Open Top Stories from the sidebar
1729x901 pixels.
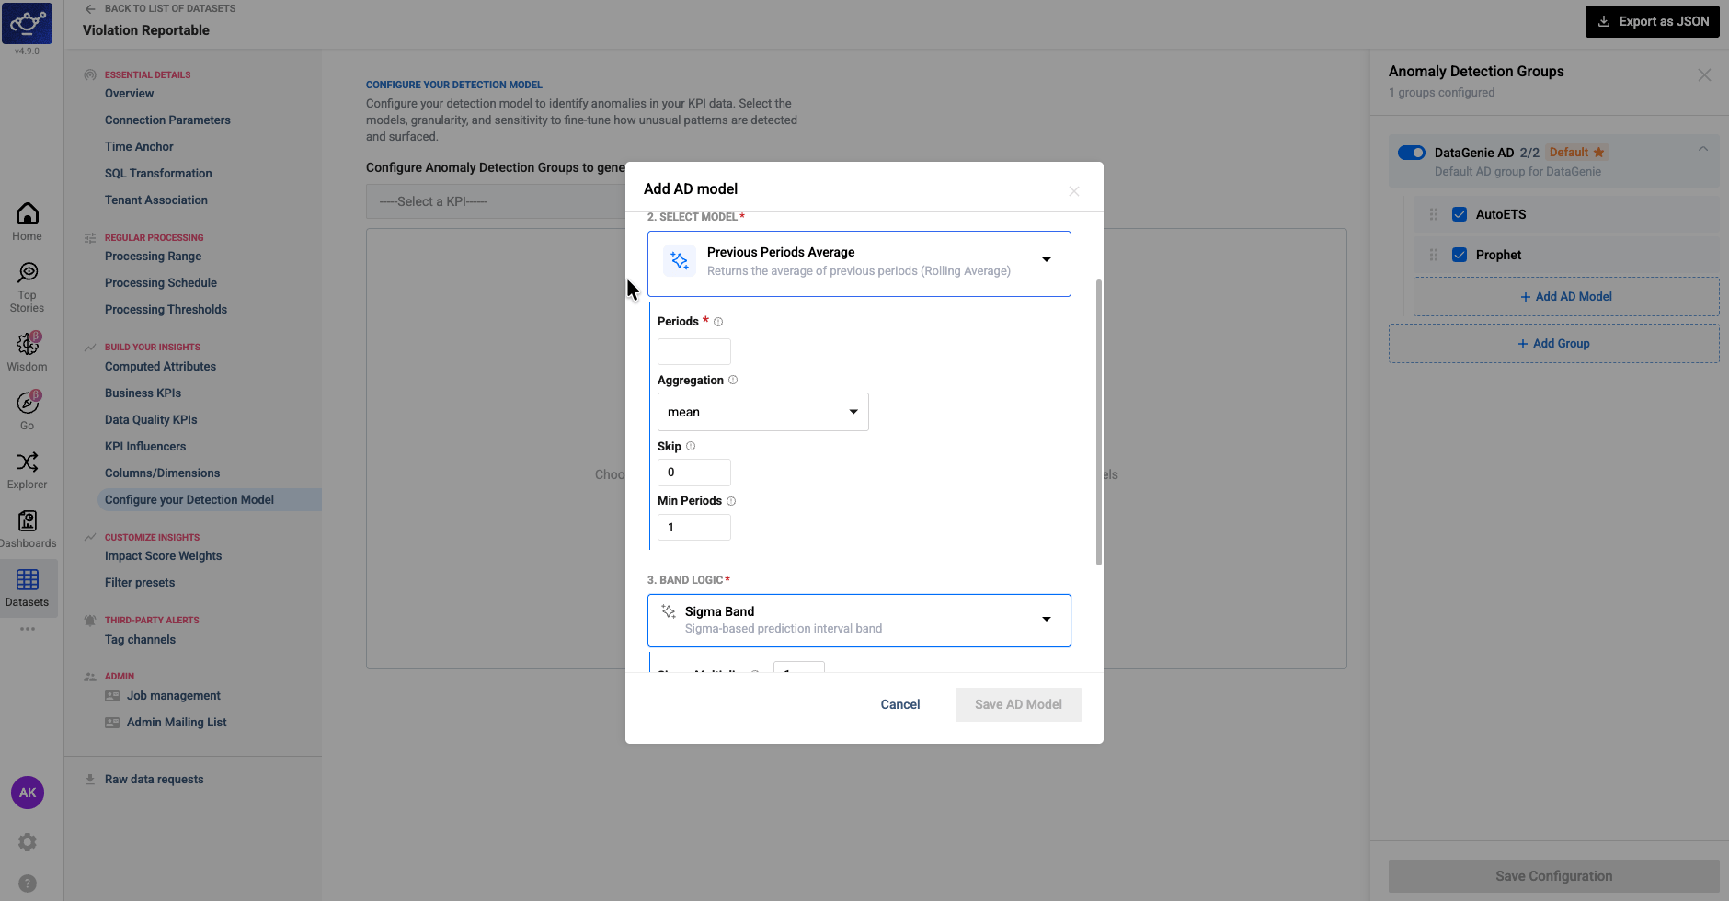coord(28,272)
